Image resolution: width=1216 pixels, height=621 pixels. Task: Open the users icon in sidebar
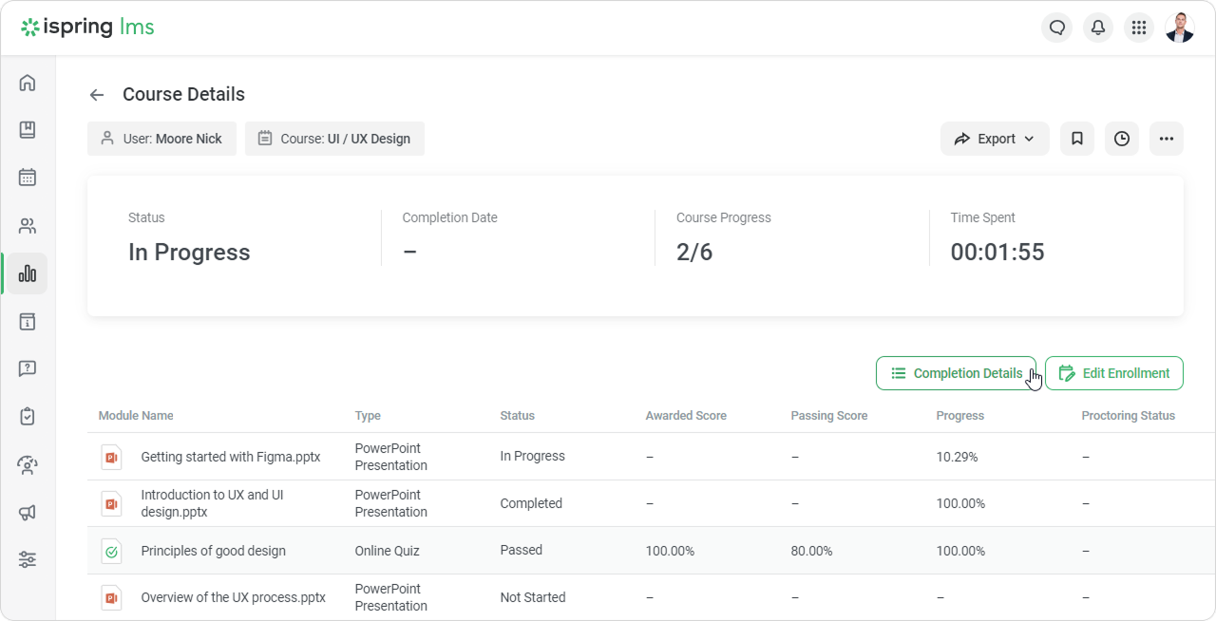point(28,226)
